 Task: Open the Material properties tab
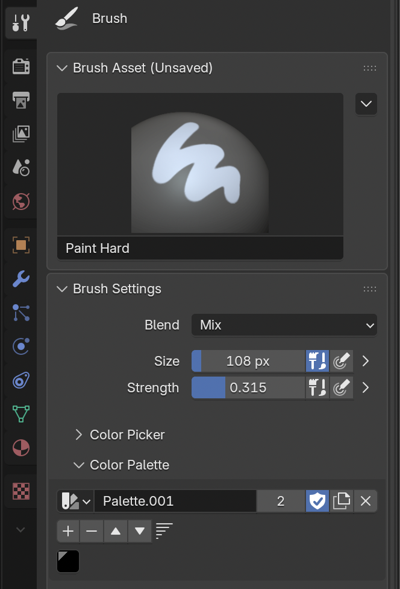point(21,448)
